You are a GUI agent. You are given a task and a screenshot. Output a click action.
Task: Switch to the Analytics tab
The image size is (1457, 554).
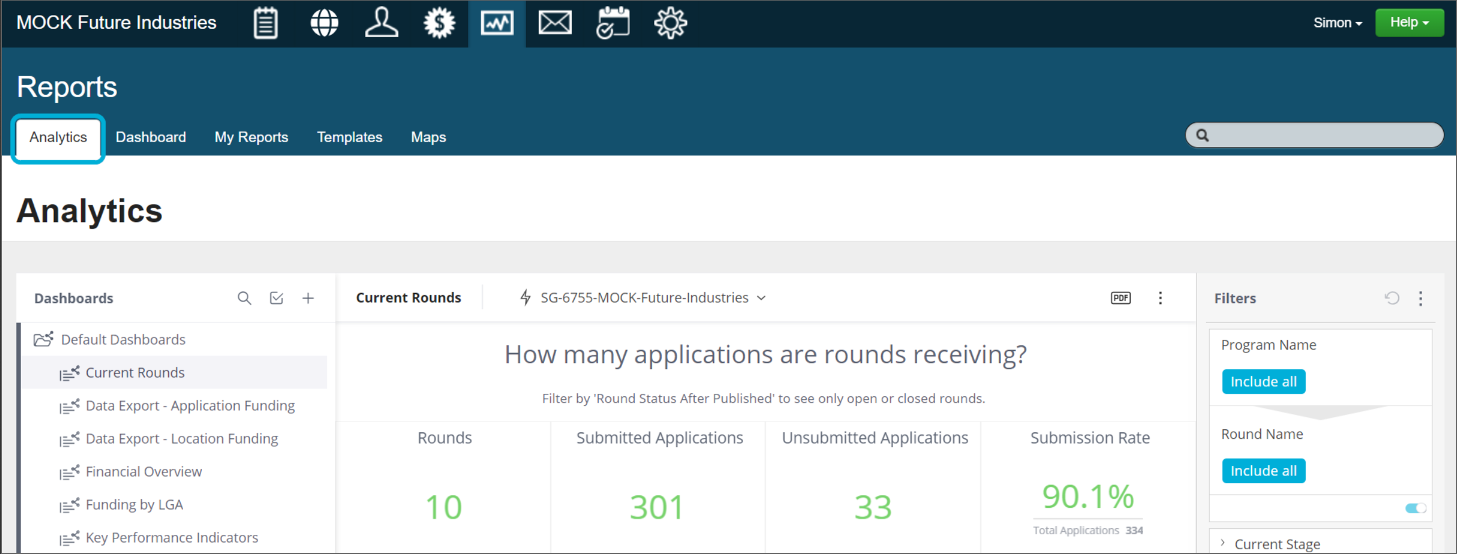(x=58, y=137)
